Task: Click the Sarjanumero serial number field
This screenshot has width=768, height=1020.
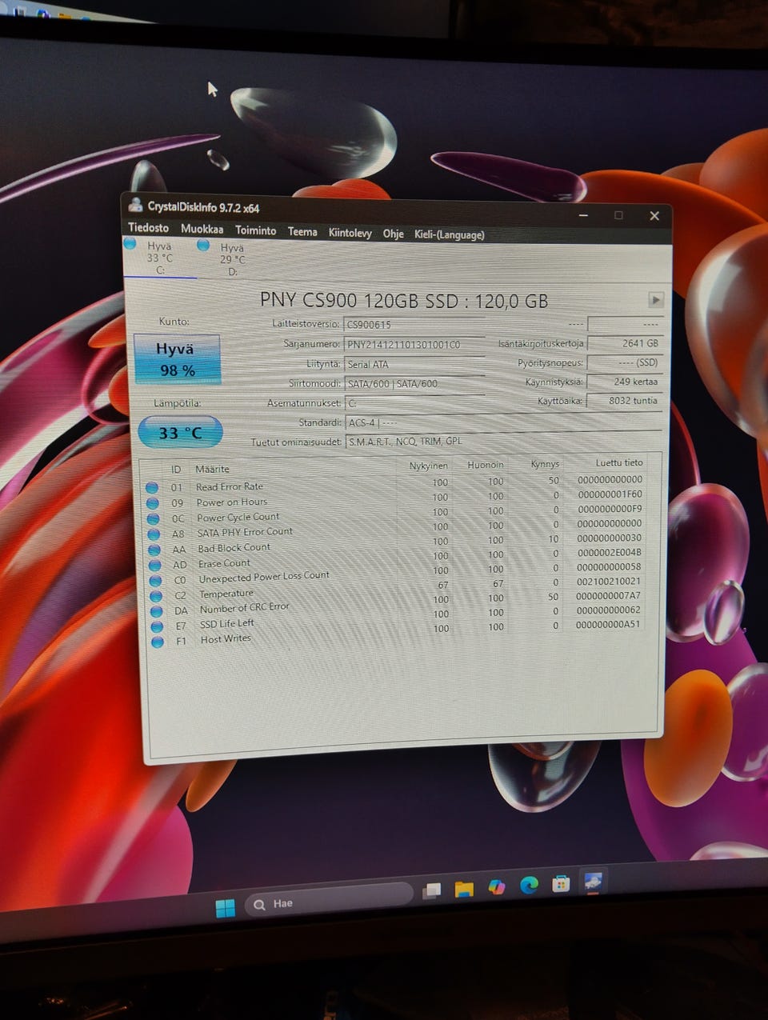Action: 414,344
